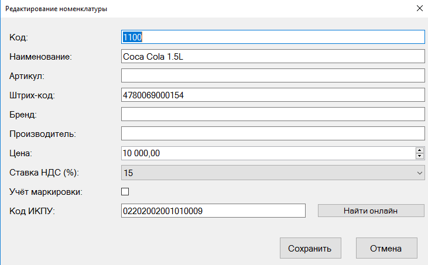Cancel editing with the Отмена button
Viewport: 428px width, 265px height.
tap(386, 248)
